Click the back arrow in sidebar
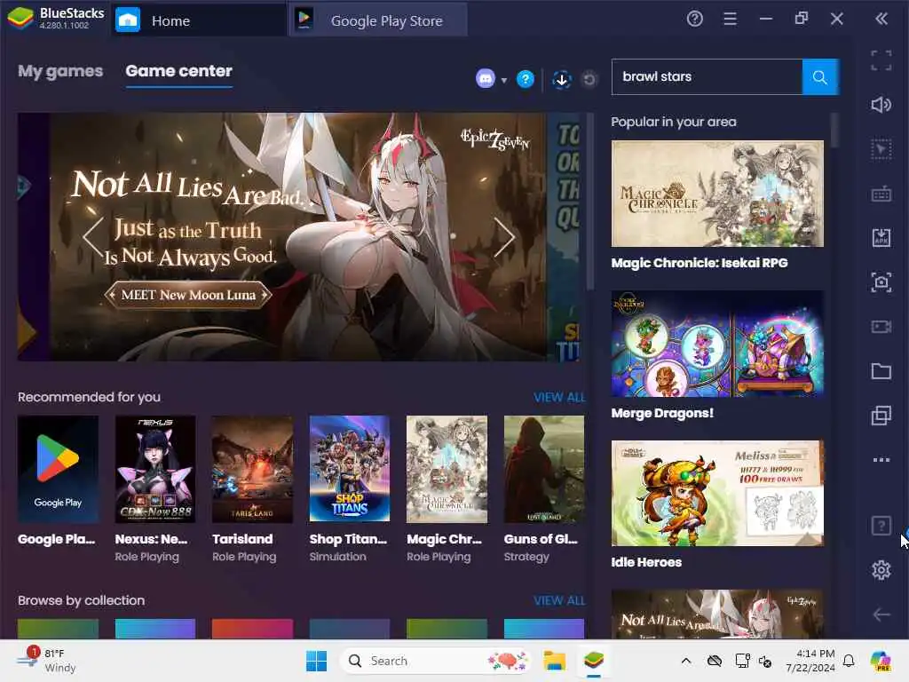This screenshot has height=682, width=909. pos(881,615)
